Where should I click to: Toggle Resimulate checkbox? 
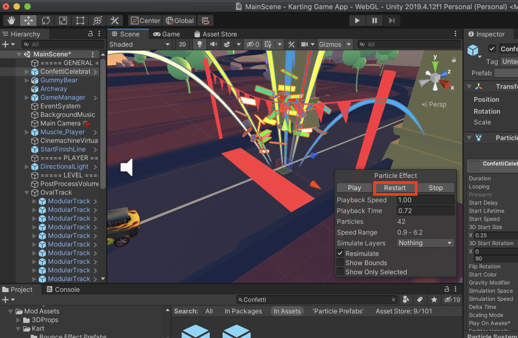coord(340,253)
